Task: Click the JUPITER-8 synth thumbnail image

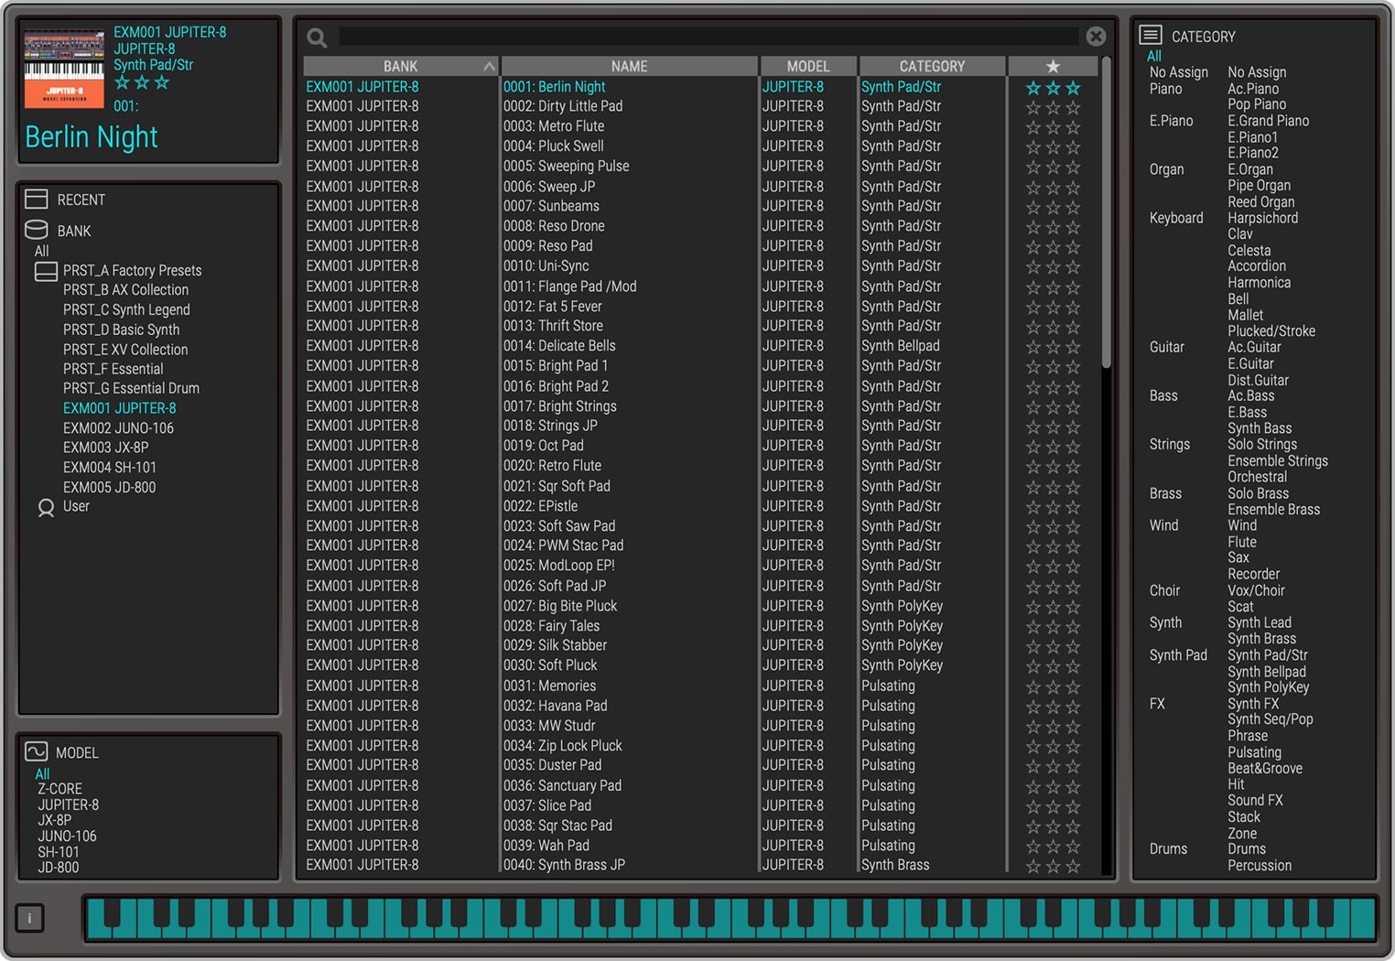Action: point(64,69)
